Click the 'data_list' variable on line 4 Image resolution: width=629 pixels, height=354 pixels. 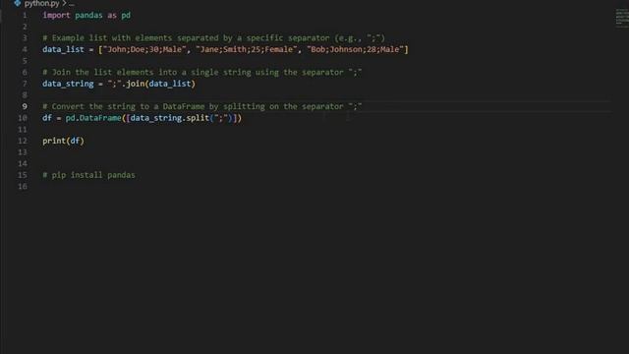63,49
